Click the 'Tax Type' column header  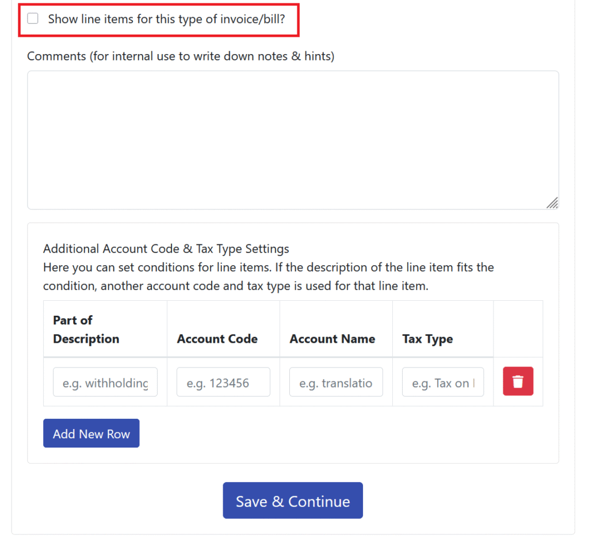point(427,339)
